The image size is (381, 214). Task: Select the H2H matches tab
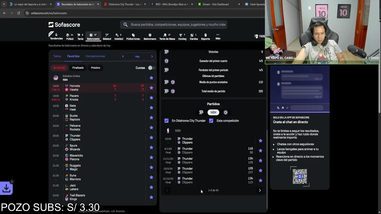[x=213, y=112]
